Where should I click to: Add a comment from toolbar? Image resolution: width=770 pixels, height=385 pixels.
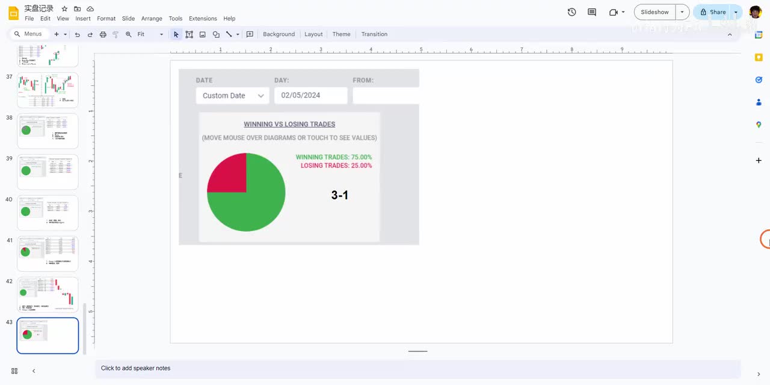[x=250, y=34]
